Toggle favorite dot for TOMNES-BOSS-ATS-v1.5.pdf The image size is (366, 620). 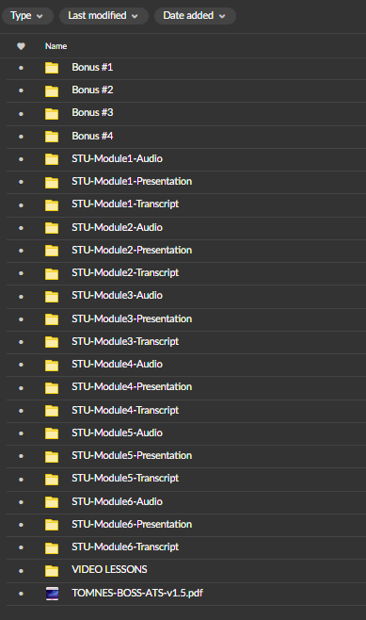pos(22,594)
